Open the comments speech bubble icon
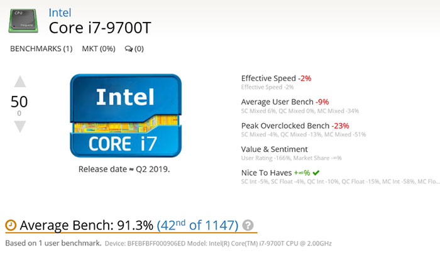The width and height of the screenshot is (440, 253). tap(129, 49)
